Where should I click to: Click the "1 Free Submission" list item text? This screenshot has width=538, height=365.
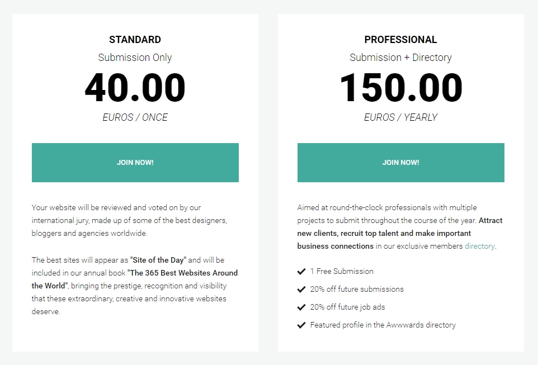tap(342, 272)
